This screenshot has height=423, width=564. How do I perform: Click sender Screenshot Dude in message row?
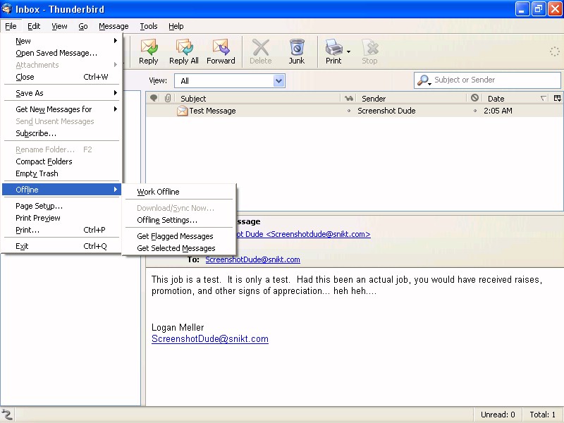click(386, 111)
